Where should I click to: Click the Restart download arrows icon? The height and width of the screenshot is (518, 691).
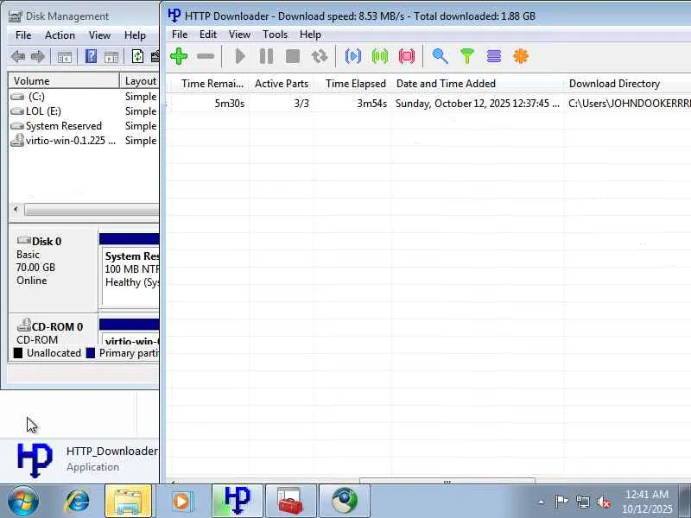coord(319,56)
